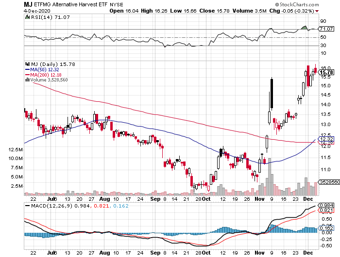The width and height of the screenshot is (340, 257).
Task: Click the 0.984 MACD tag on right axis
Action: 326,205
